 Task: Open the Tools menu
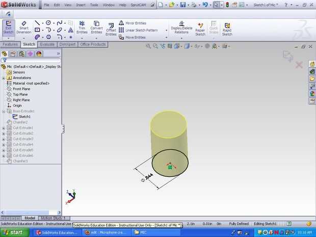94,5
